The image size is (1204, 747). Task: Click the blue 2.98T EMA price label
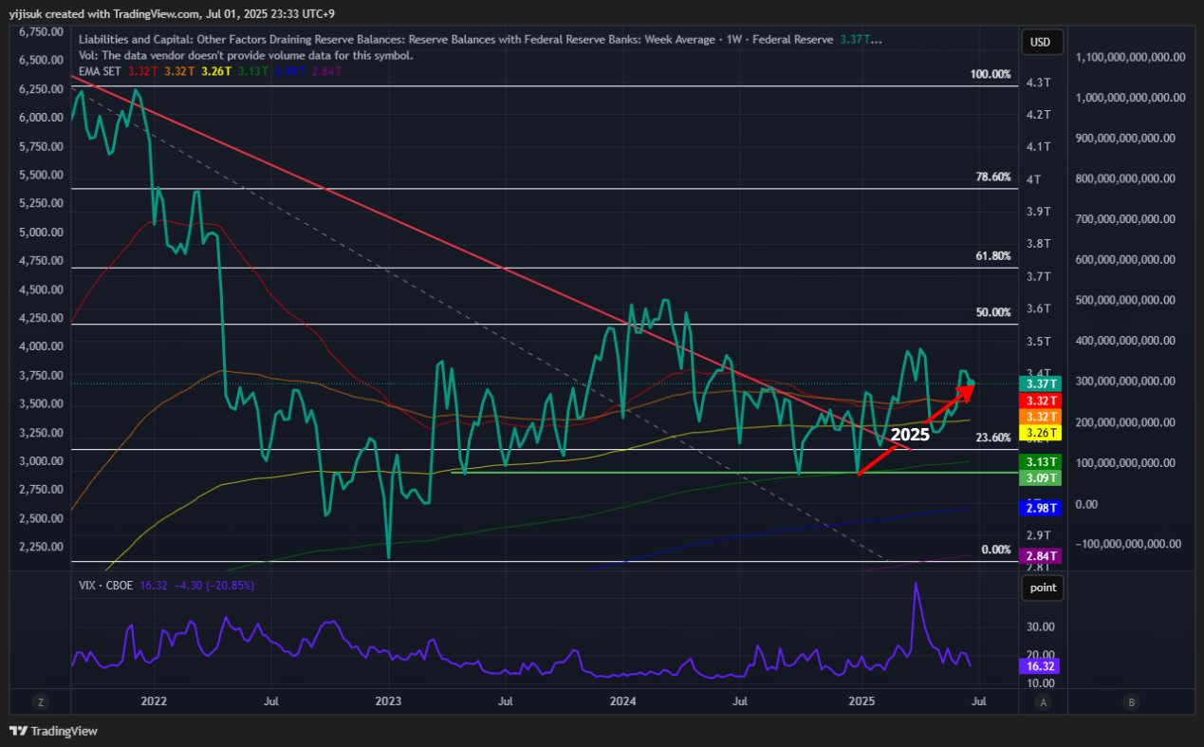1039,510
